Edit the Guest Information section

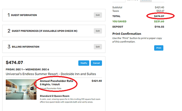point(98,15)
